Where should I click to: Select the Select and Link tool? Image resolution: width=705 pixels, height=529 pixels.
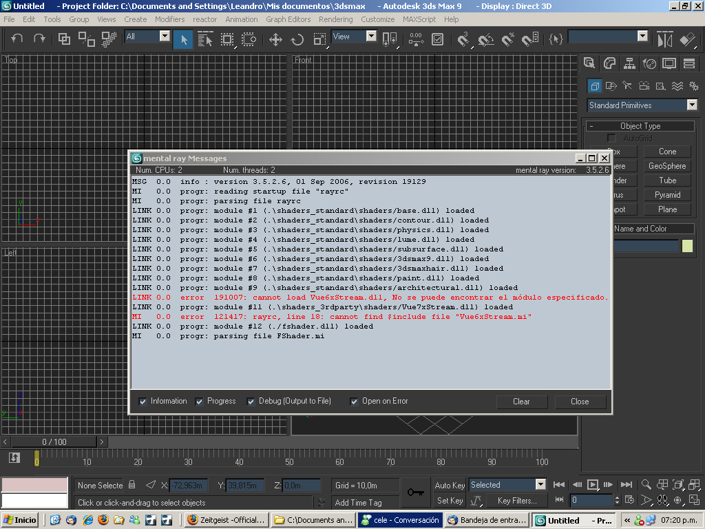coord(64,39)
